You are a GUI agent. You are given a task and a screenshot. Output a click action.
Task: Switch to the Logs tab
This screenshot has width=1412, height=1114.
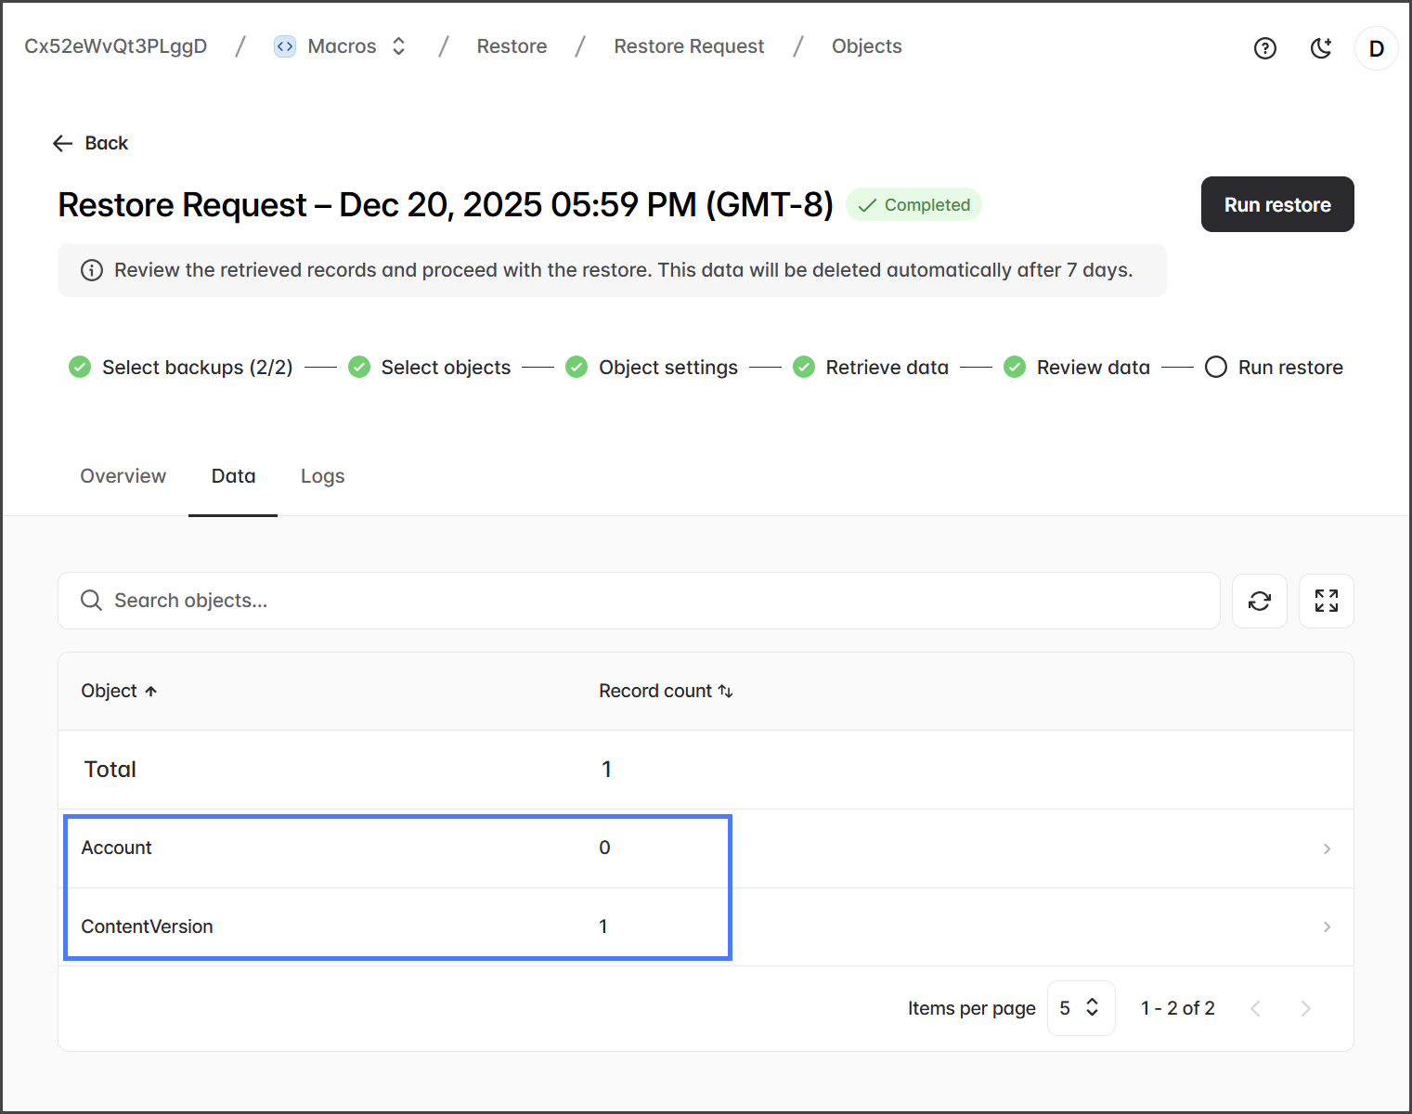click(x=322, y=476)
